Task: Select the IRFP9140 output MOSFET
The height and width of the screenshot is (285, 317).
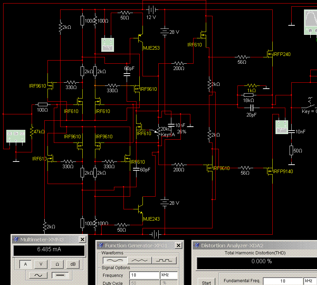Action: click(270, 171)
